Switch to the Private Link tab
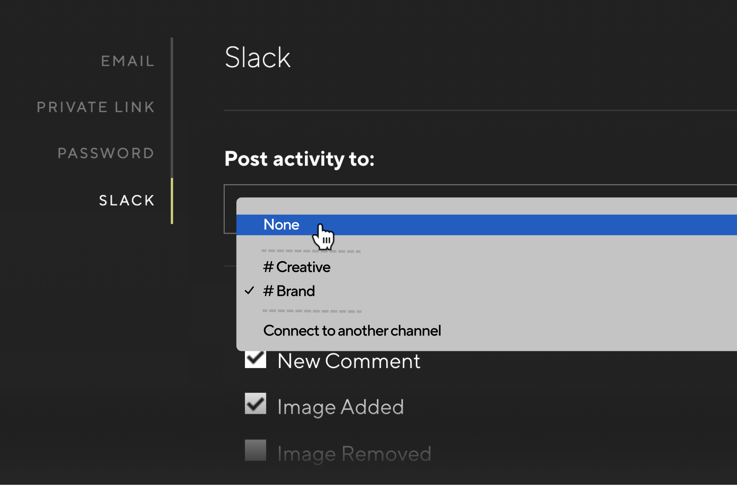Image resolution: width=737 pixels, height=485 pixels. (x=96, y=107)
